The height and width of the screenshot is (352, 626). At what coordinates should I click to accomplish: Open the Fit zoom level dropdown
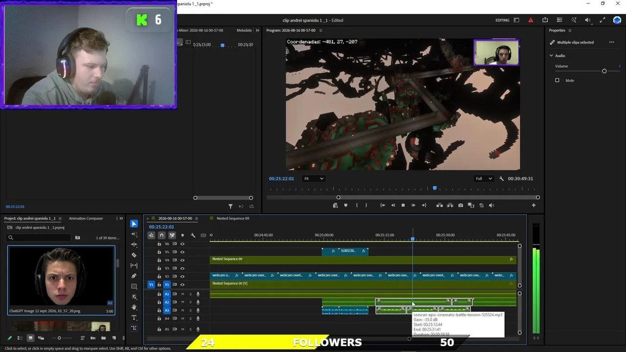coord(313,178)
